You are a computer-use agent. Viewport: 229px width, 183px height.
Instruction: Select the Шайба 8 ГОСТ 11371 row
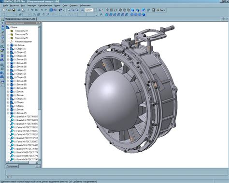click(26, 138)
